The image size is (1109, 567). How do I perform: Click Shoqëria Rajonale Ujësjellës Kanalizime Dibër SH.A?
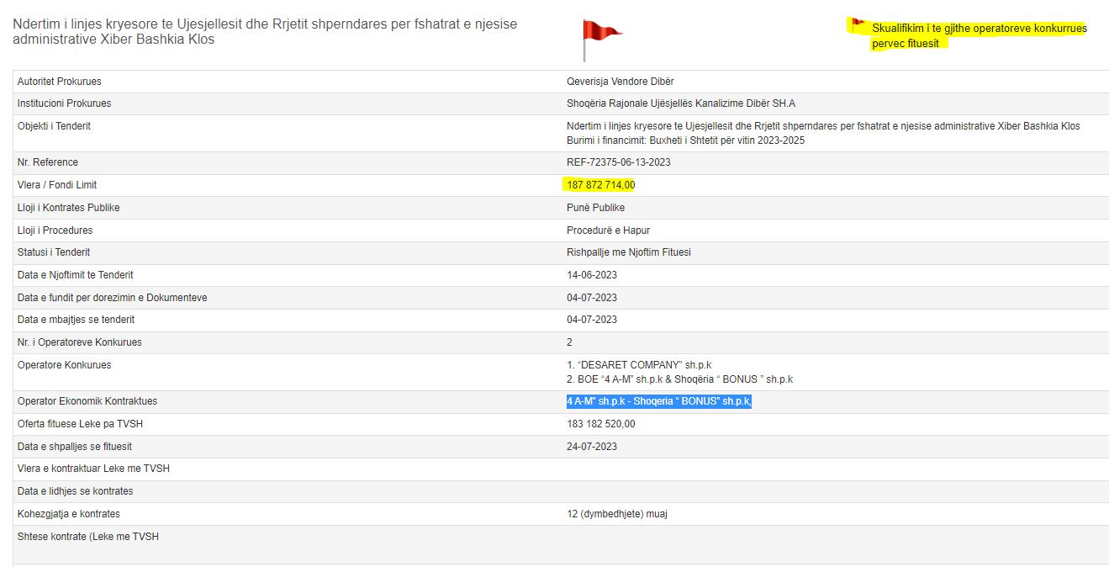(x=681, y=103)
